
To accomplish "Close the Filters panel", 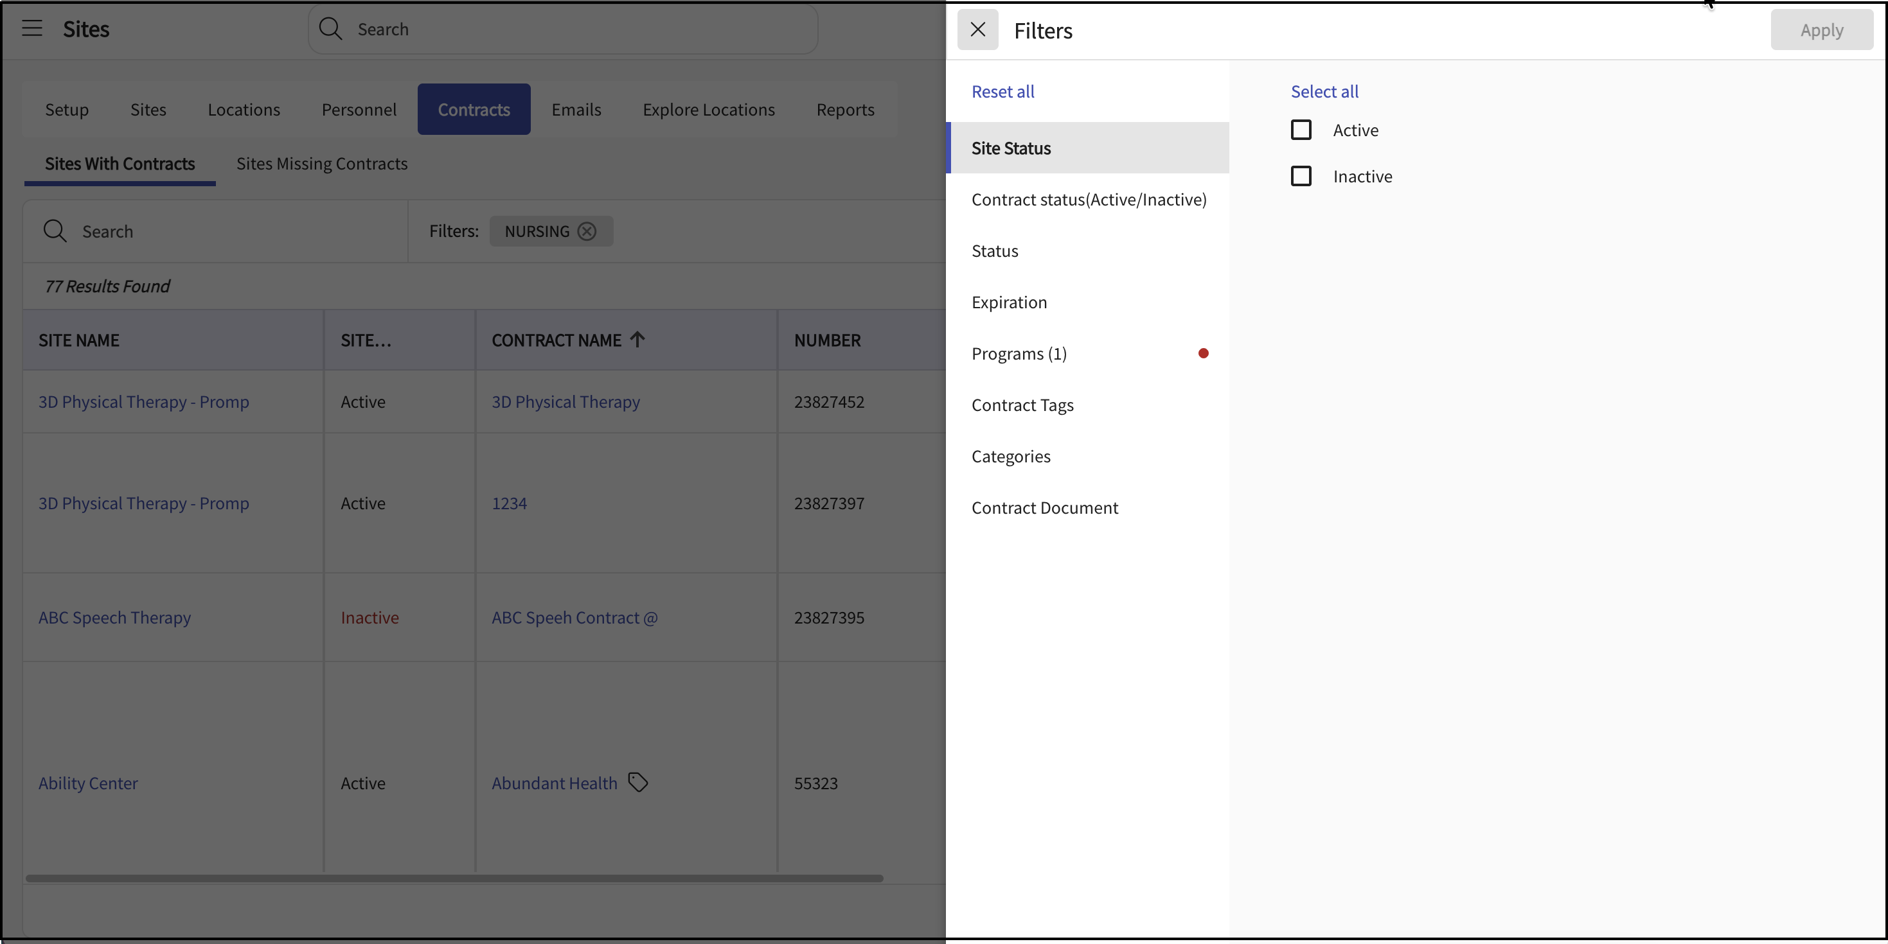I will [x=977, y=30].
